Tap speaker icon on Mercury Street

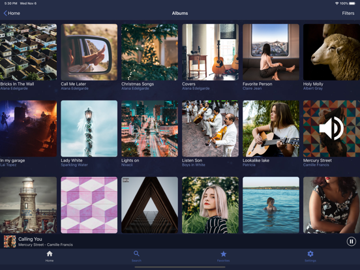(x=331, y=128)
